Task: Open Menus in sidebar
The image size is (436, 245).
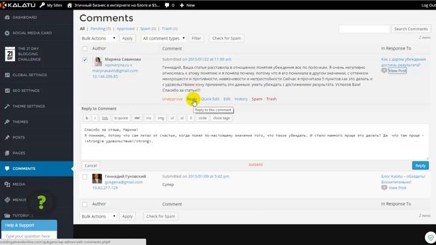Action: 16,199
